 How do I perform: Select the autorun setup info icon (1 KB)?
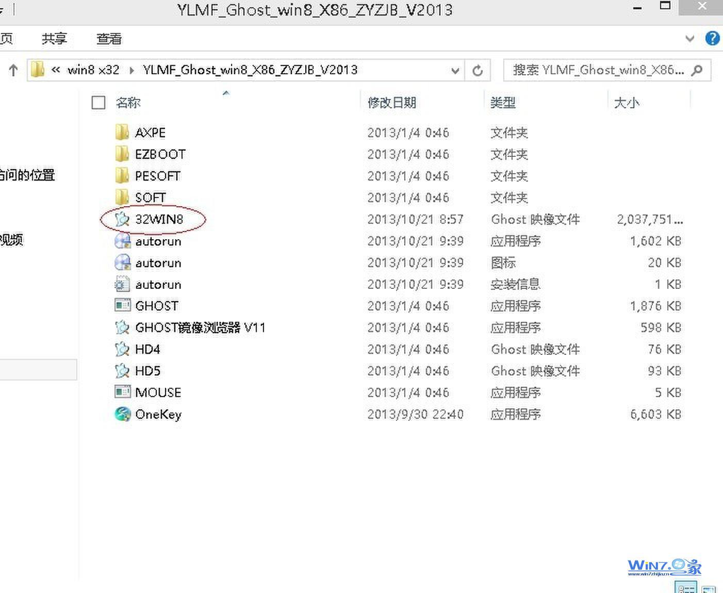[122, 284]
